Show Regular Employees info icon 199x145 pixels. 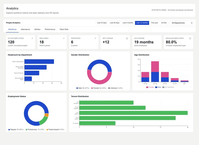[x=190, y=38]
